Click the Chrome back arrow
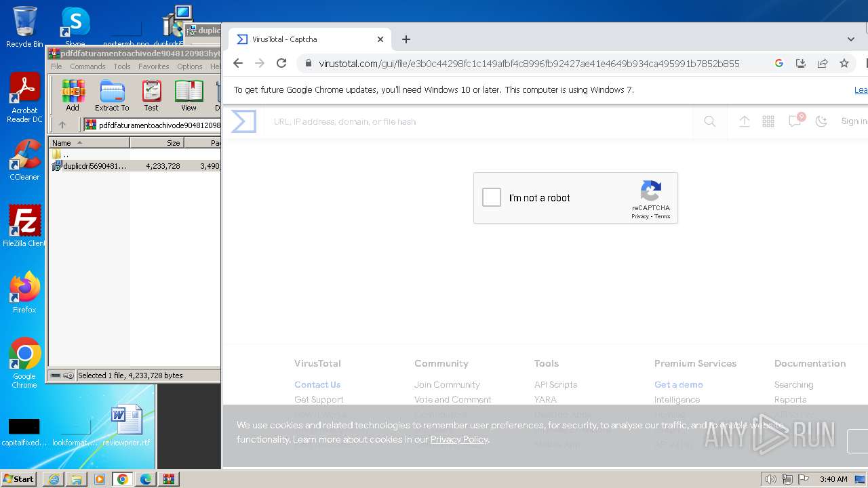868x488 pixels. (x=237, y=63)
